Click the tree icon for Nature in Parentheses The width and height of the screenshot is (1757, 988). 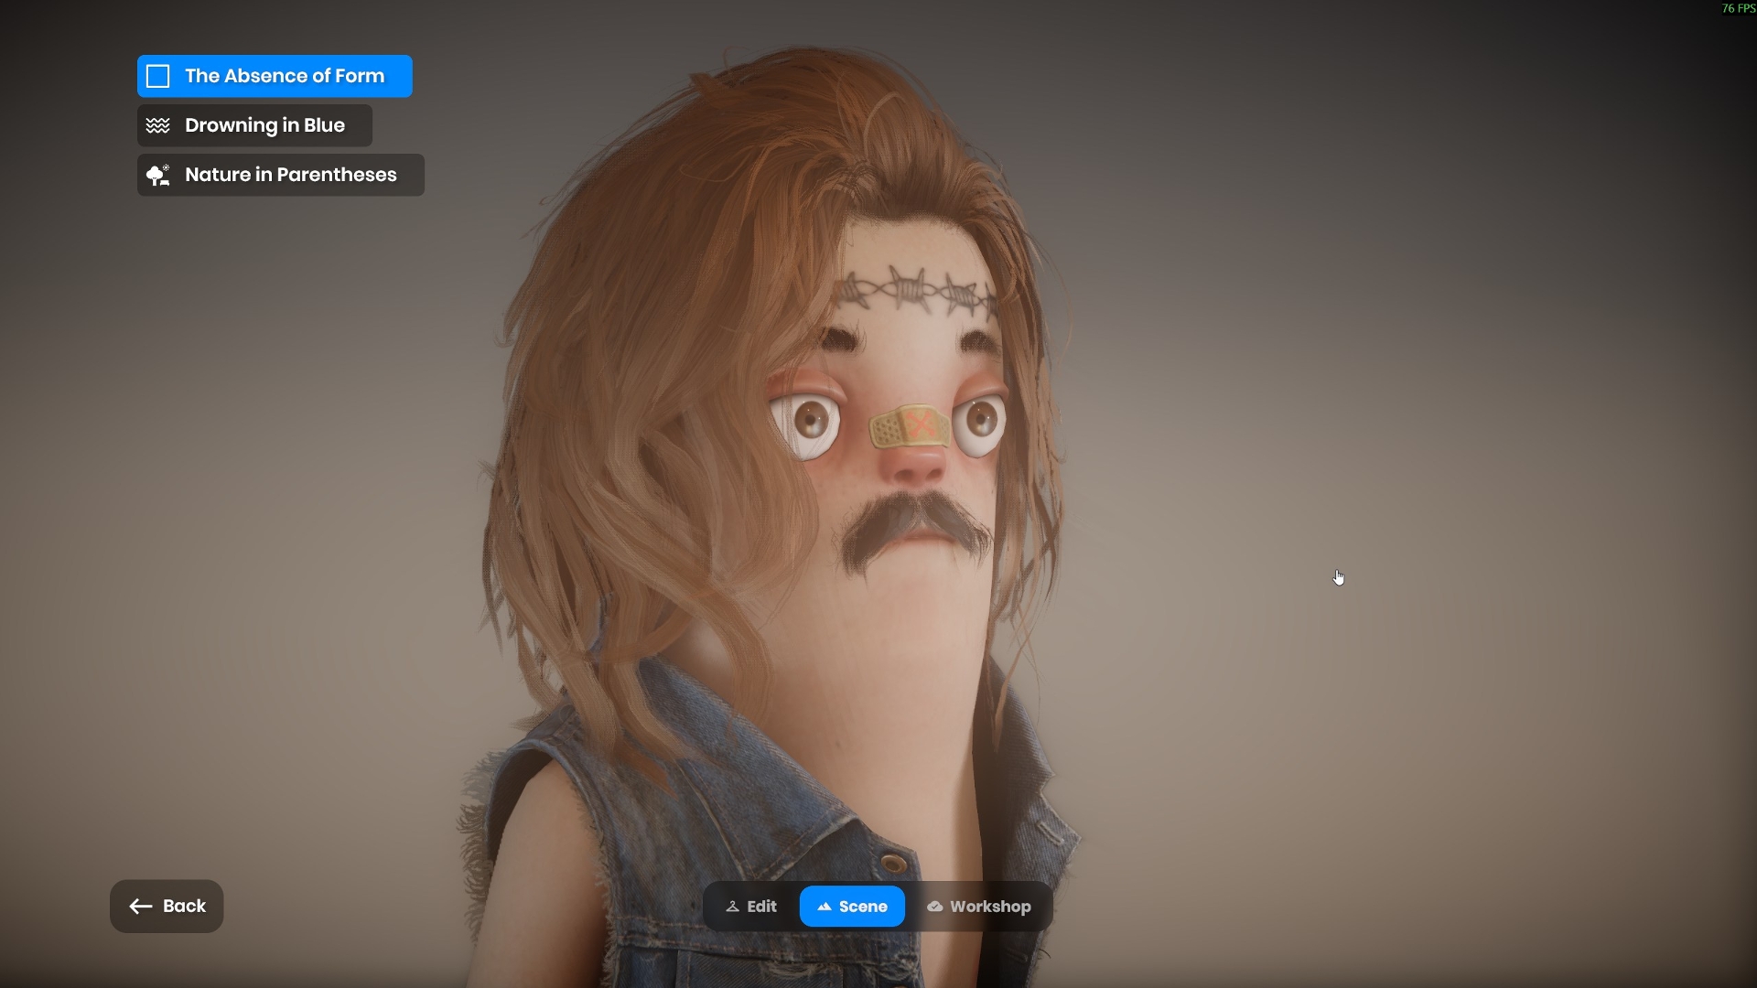[158, 175]
